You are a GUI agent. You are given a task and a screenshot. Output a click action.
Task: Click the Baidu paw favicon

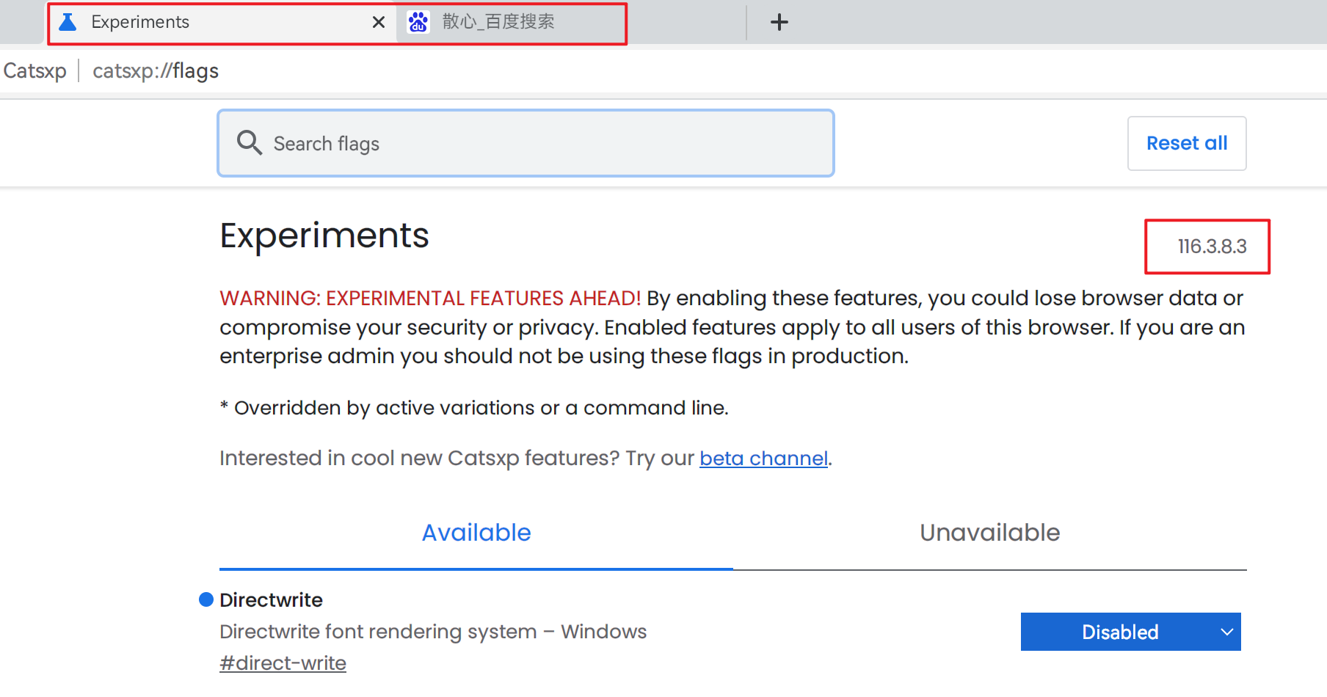click(418, 22)
